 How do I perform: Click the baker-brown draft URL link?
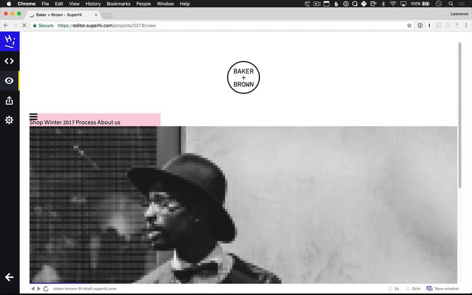pos(85,289)
